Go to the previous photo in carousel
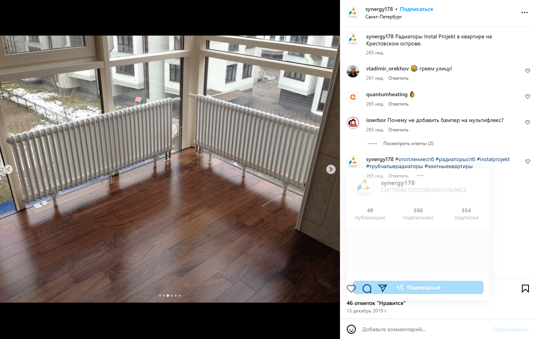Screen dimensions: 534x339 point(8,169)
